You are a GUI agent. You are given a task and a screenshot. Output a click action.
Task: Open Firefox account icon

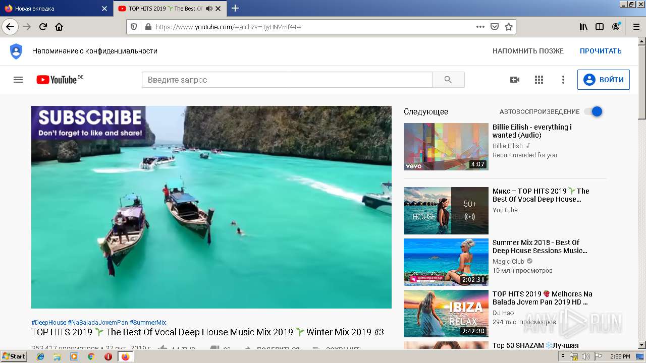coord(616,27)
